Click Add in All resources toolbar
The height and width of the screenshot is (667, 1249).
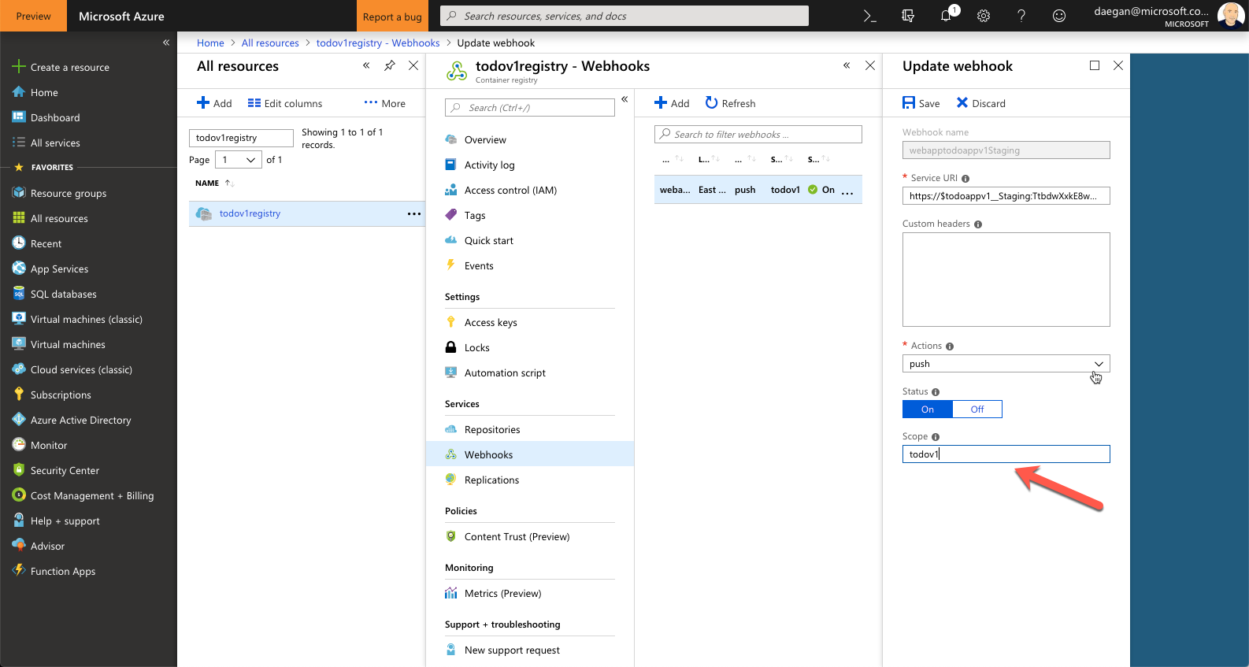pyautogui.click(x=214, y=103)
